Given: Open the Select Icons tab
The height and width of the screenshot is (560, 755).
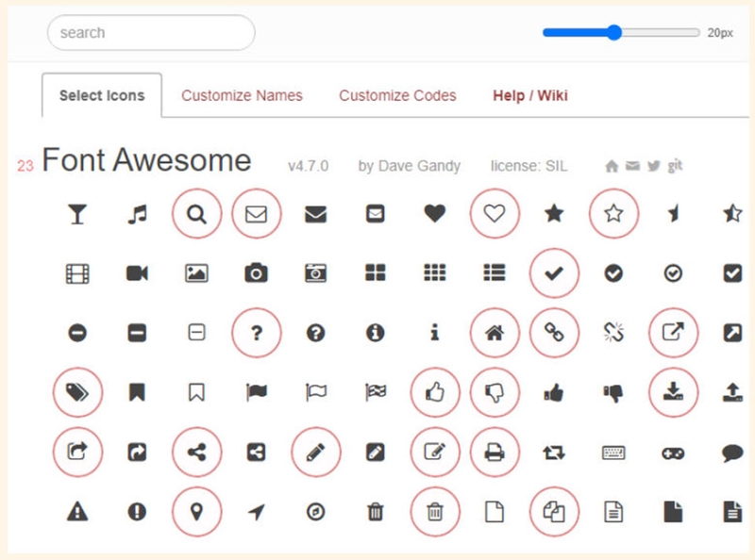Looking at the screenshot, I should click(x=102, y=95).
